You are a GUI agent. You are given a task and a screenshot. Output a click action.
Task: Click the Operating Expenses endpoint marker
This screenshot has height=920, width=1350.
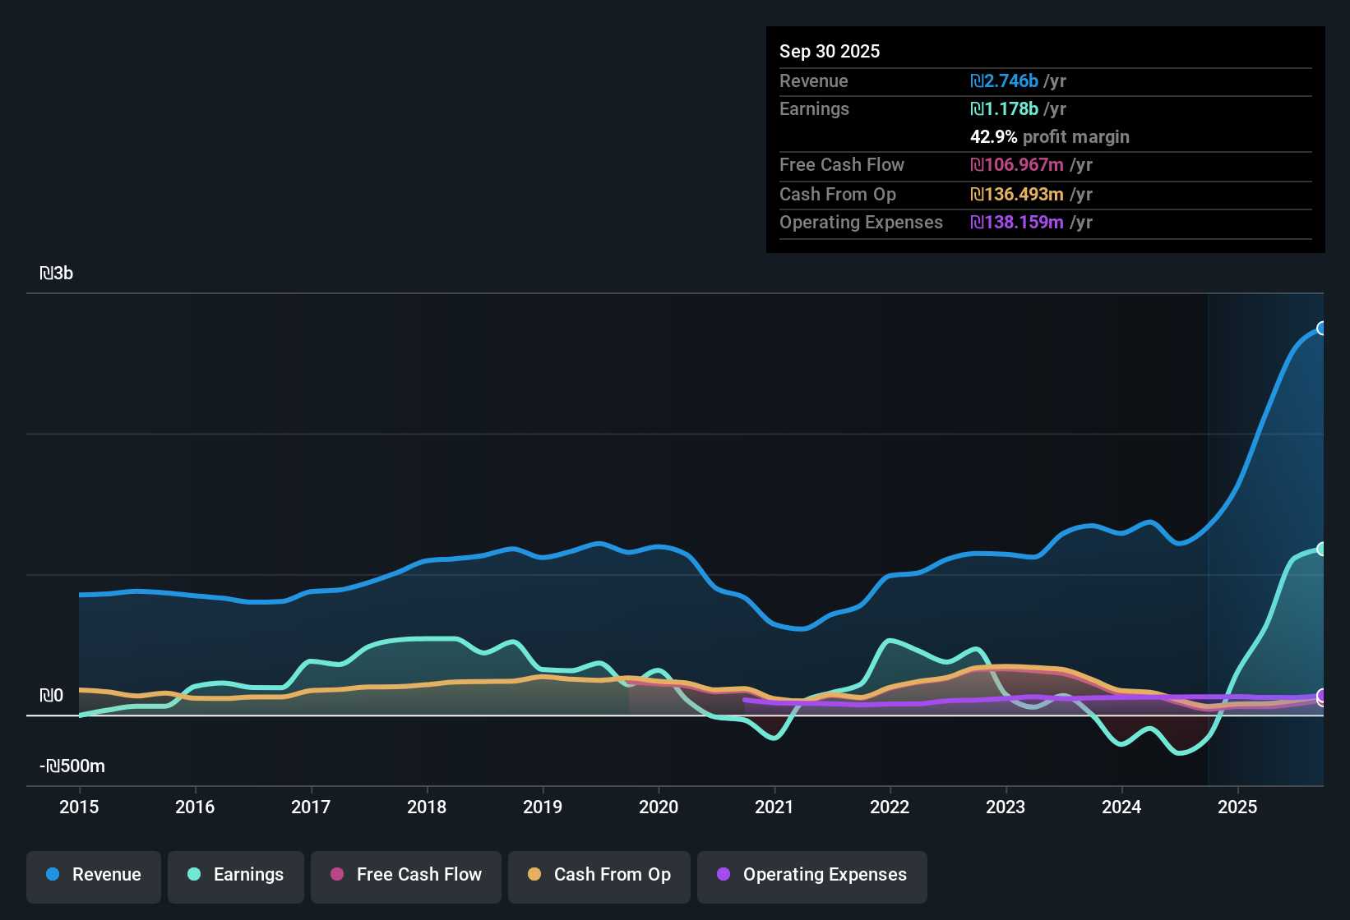click(1323, 697)
